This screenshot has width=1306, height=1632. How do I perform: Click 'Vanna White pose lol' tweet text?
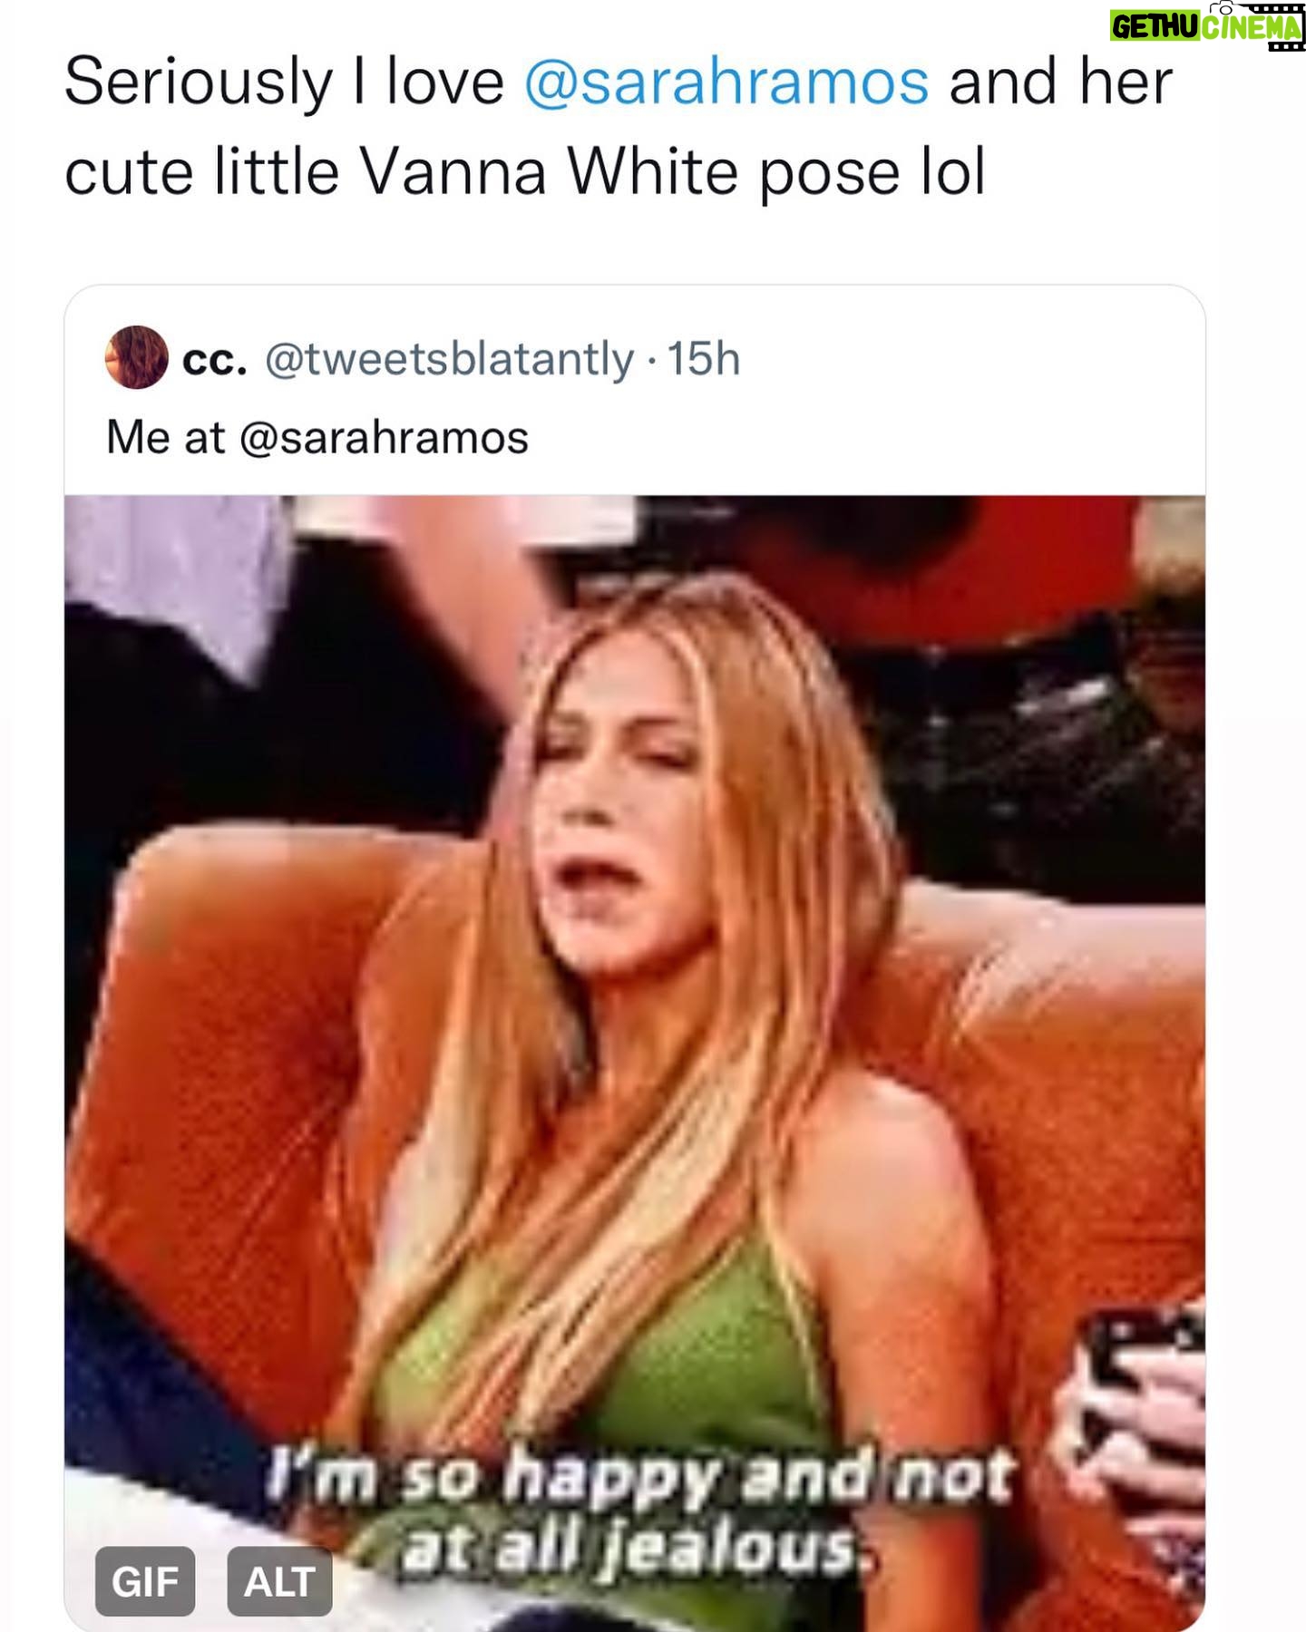click(673, 172)
